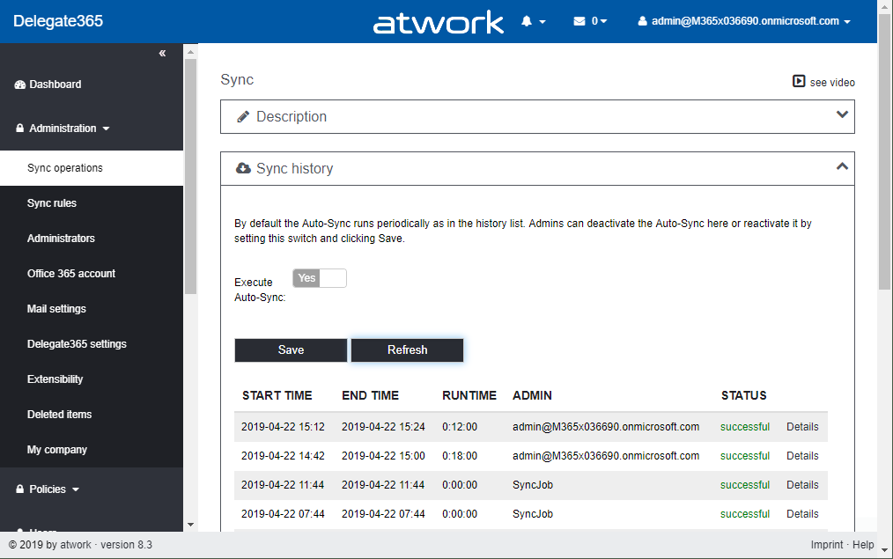
Task: Click the page scrollbar thumb
Action: coord(884,151)
